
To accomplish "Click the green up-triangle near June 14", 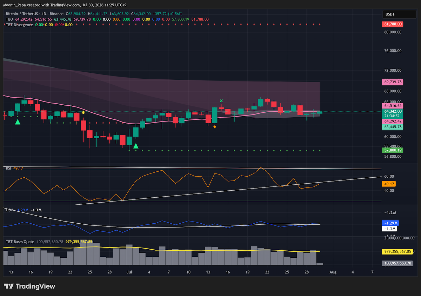I will (x=17, y=121).
